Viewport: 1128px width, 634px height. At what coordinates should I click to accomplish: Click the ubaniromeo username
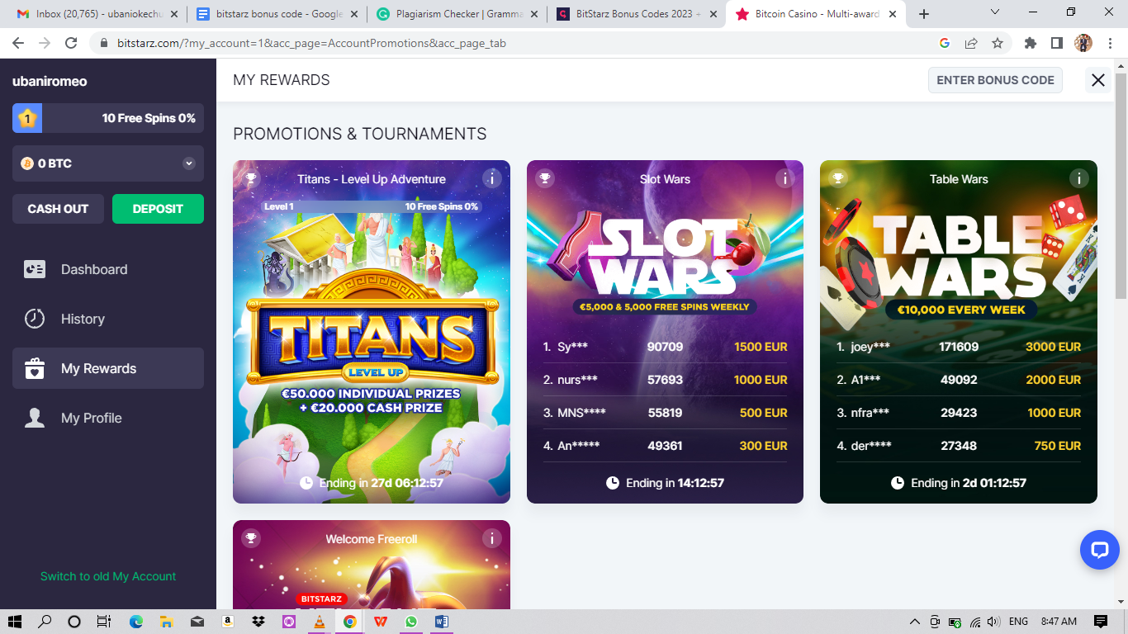point(50,81)
